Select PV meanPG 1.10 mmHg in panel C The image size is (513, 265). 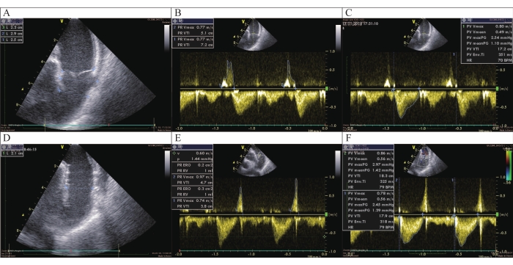click(x=487, y=43)
